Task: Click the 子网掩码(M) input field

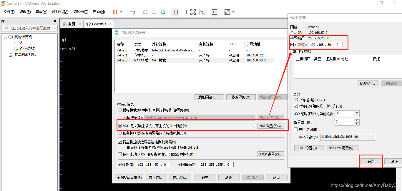Action: [216, 165]
